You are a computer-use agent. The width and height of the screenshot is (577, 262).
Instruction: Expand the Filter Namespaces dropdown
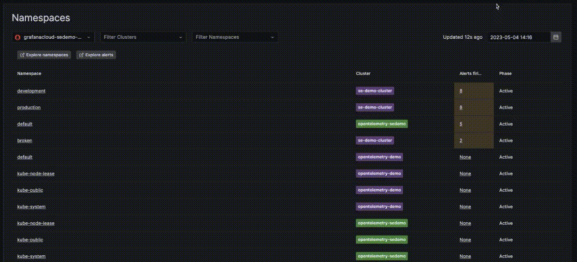[x=235, y=37]
